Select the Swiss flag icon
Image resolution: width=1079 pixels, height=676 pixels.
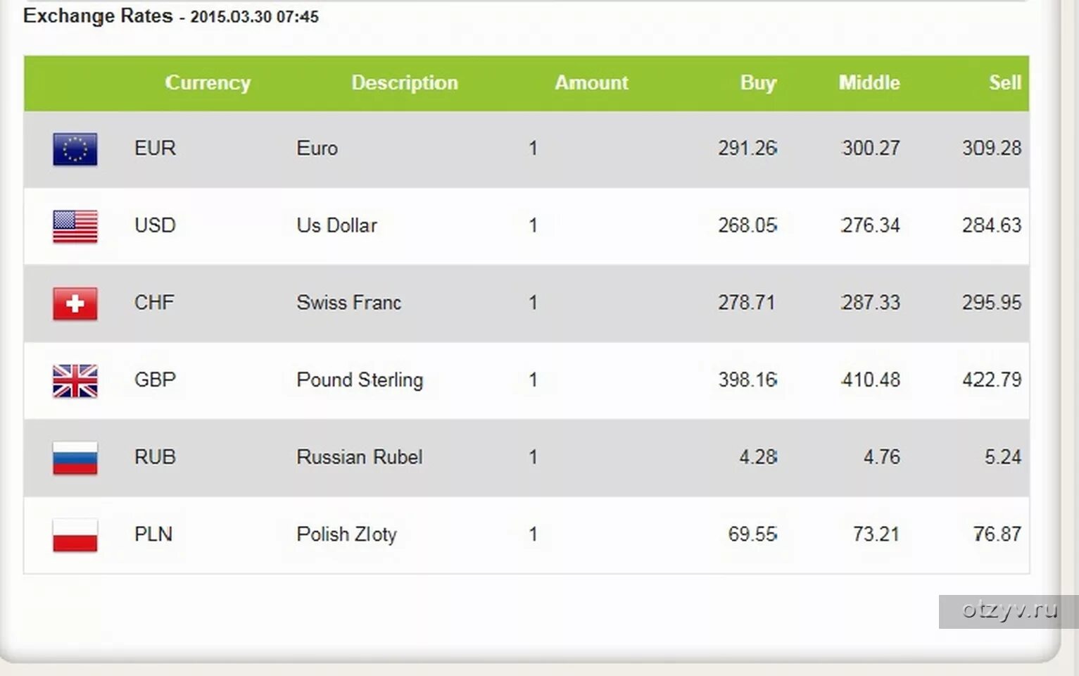(75, 303)
